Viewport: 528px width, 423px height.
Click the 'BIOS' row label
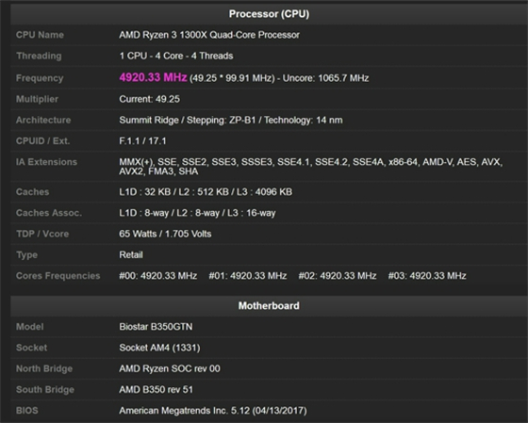coord(27,411)
